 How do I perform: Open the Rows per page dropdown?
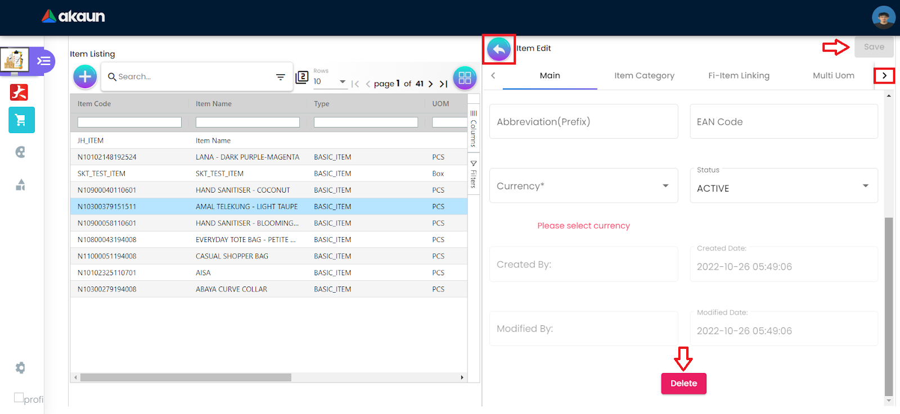click(x=330, y=81)
